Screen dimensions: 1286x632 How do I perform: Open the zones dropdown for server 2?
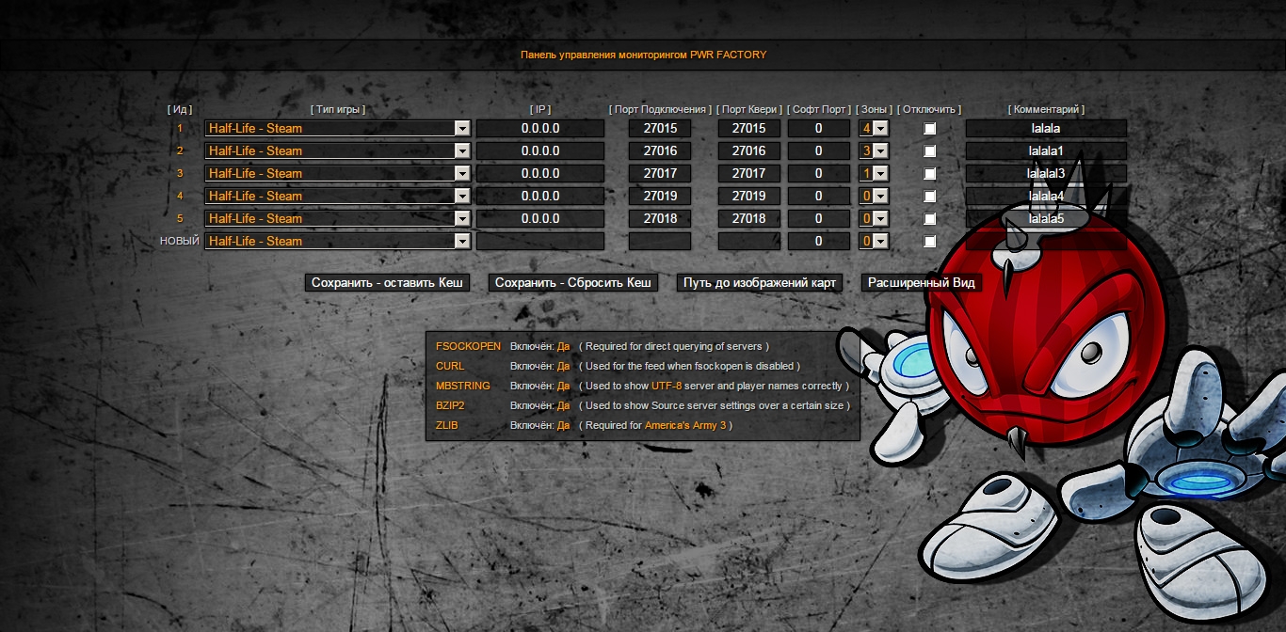coord(873,151)
